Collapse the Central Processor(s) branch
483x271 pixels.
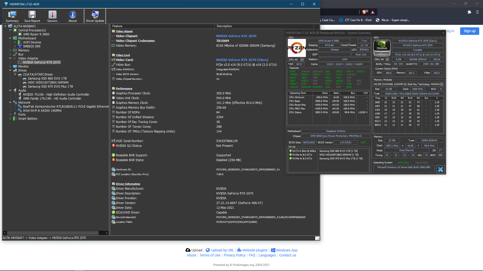click(x=10, y=30)
